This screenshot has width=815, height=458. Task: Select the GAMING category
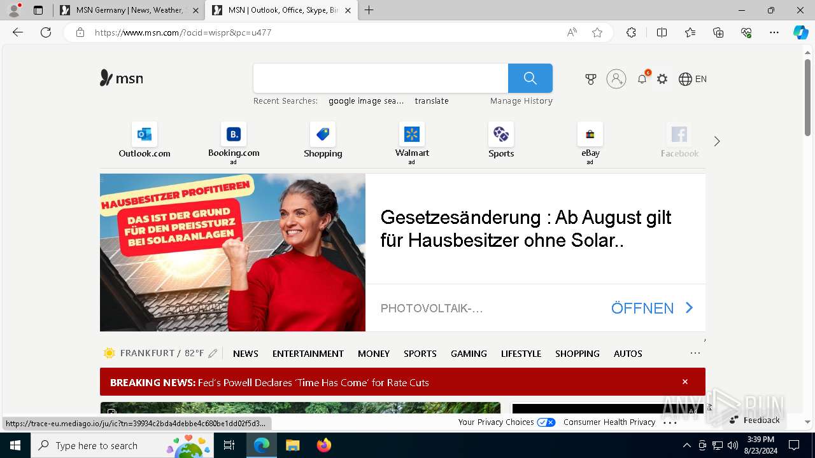click(x=469, y=353)
